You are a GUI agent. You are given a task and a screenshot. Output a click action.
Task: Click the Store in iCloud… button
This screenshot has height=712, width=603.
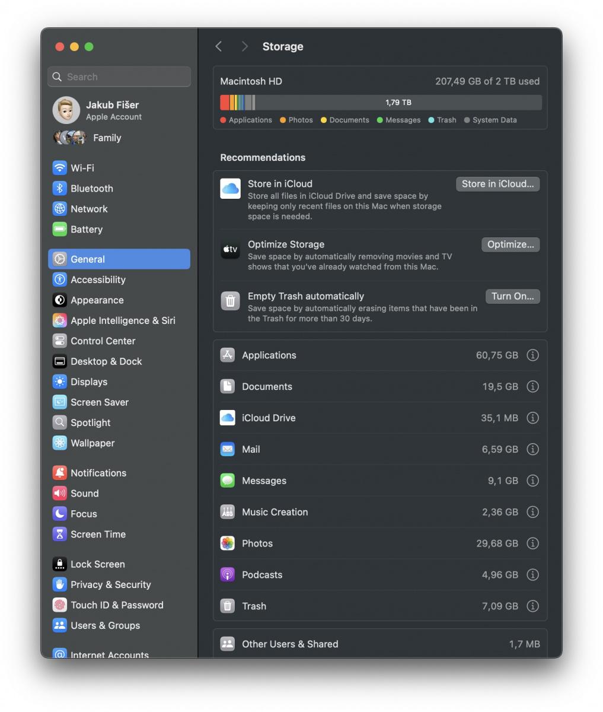tap(497, 184)
